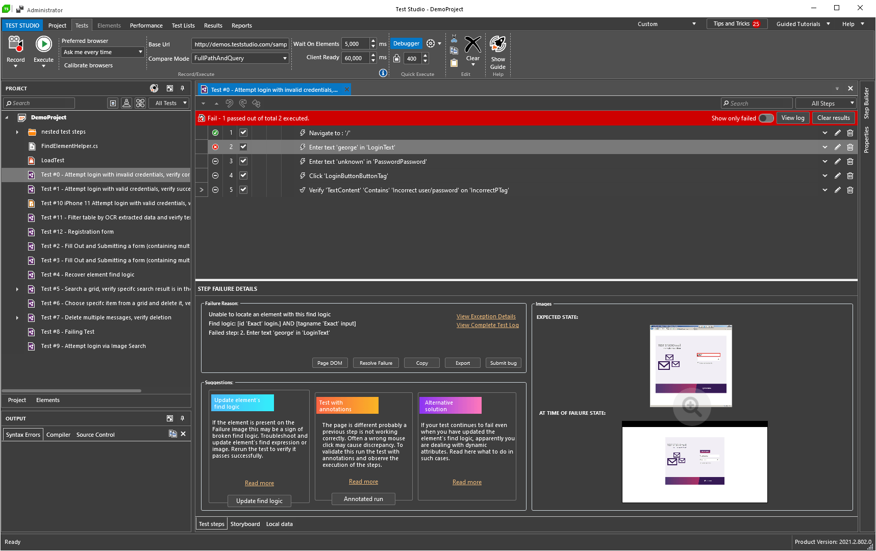Image resolution: width=876 pixels, height=551 pixels.
Task: Open the Project ribbon tab
Action: 57,26
